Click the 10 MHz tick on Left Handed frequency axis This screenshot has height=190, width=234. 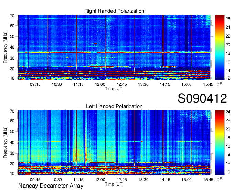[x=12, y=173]
